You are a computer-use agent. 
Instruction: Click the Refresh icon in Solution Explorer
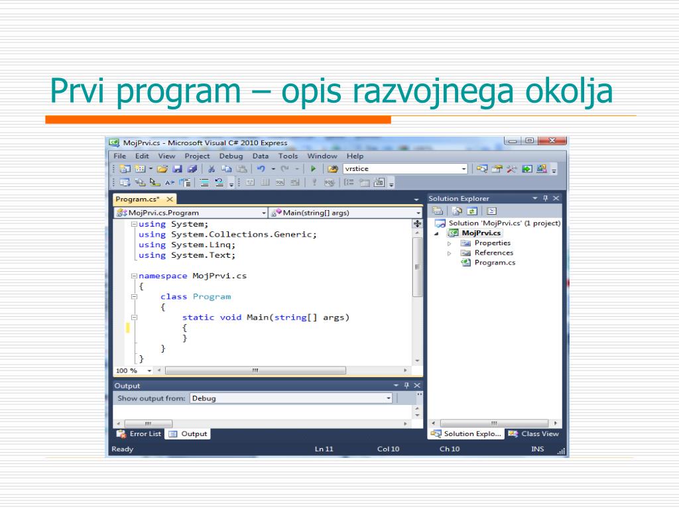pyautogui.click(x=472, y=211)
